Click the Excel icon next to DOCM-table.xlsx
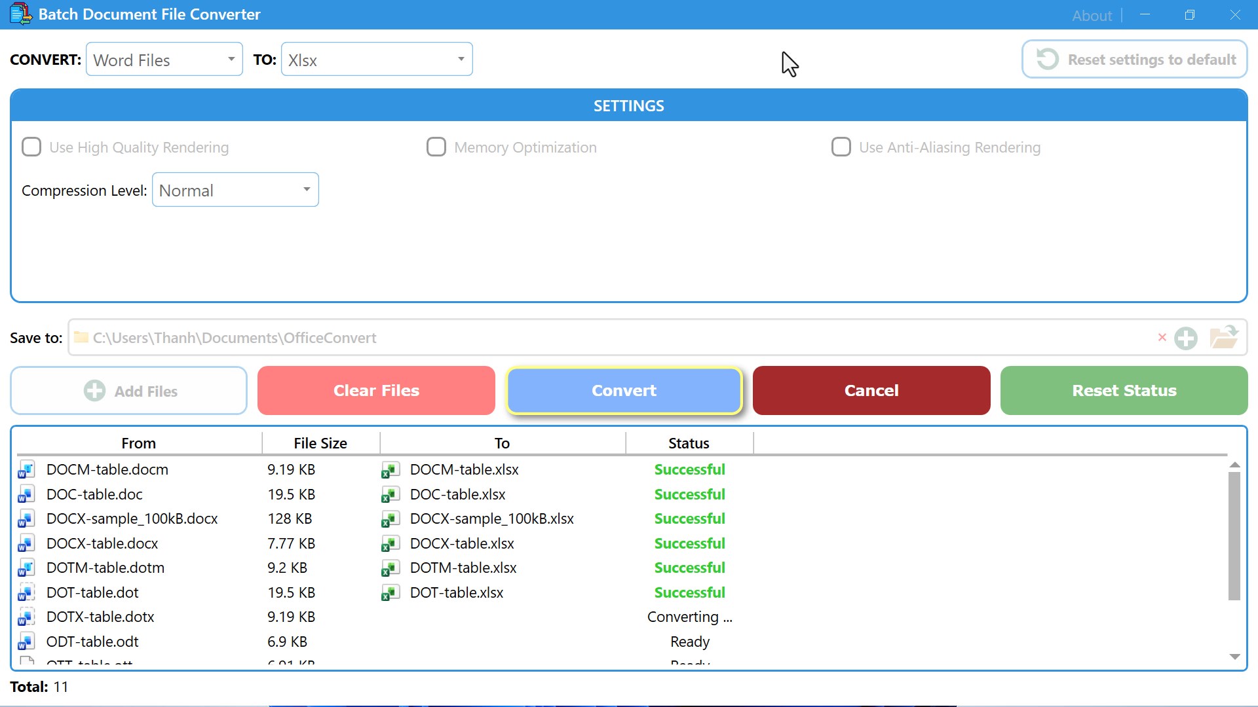This screenshot has width=1258, height=707. click(x=390, y=470)
